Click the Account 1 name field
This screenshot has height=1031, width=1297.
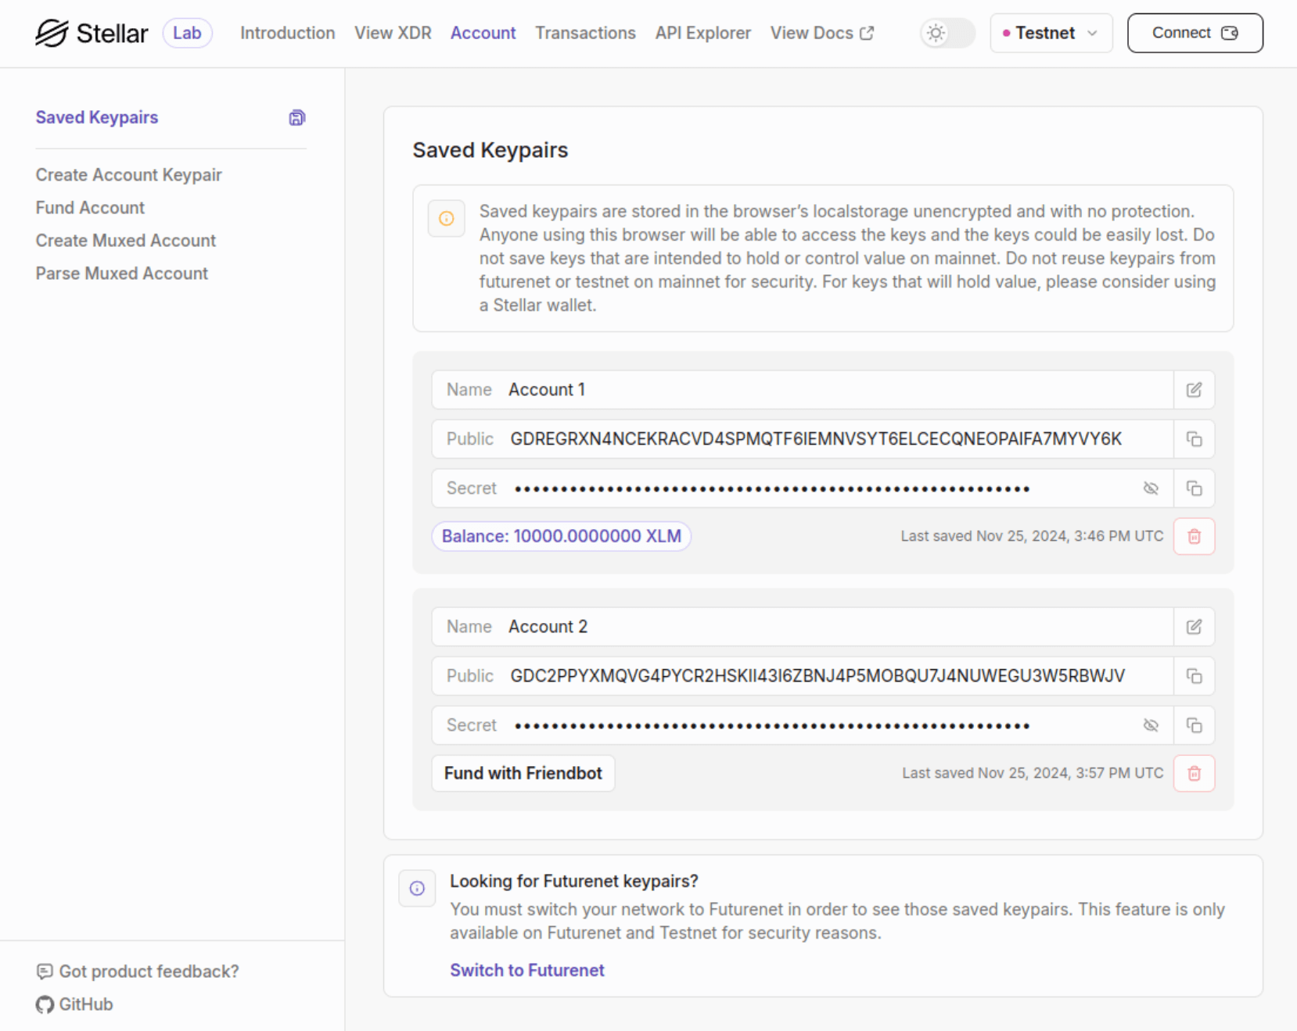pos(802,390)
